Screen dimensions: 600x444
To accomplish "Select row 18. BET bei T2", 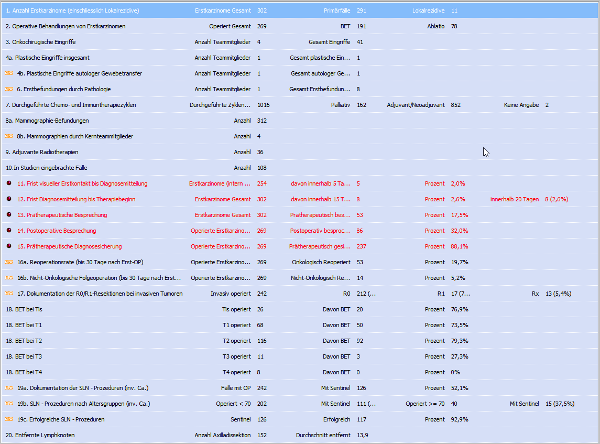I will click(x=299, y=340).
